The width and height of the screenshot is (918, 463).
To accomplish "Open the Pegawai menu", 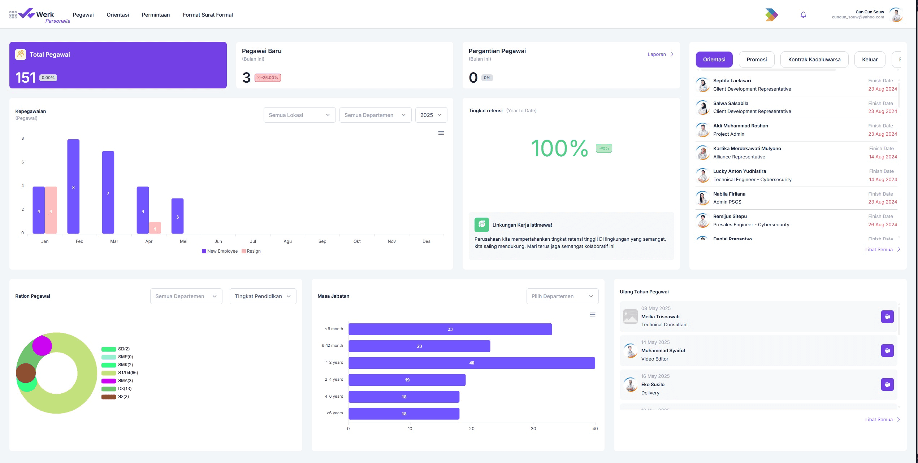I will click(x=83, y=15).
